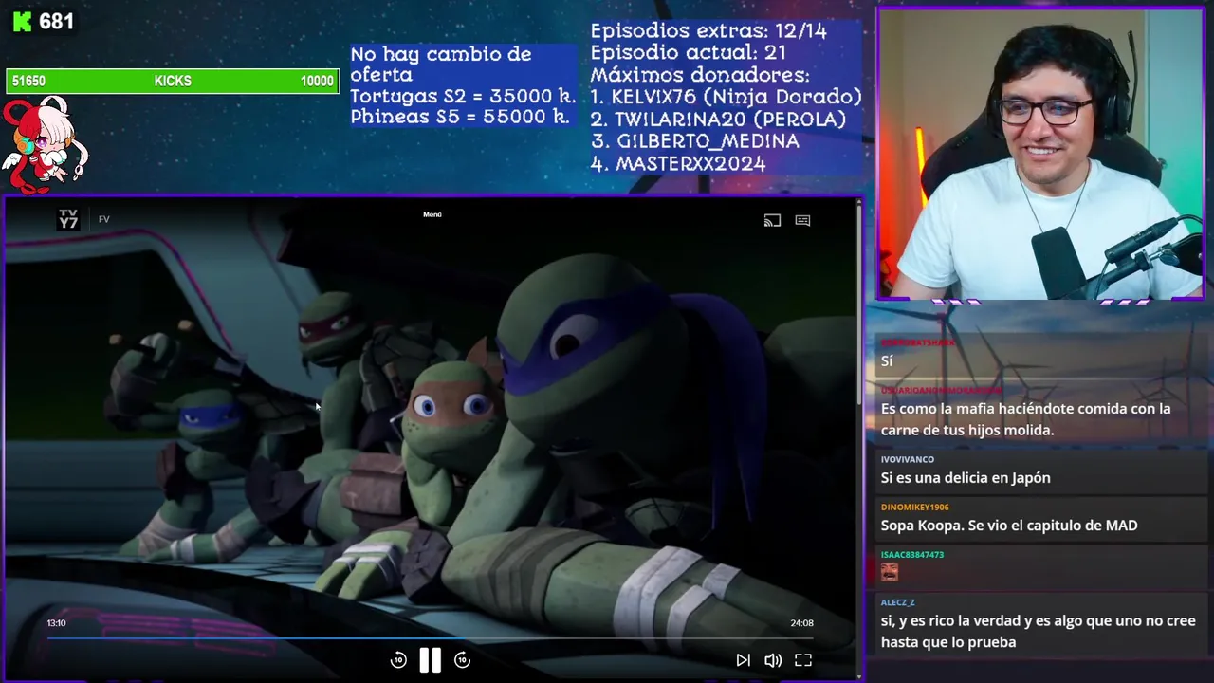Mute the video with the speaker icon
The height and width of the screenshot is (683, 1214).
[773, 660]
